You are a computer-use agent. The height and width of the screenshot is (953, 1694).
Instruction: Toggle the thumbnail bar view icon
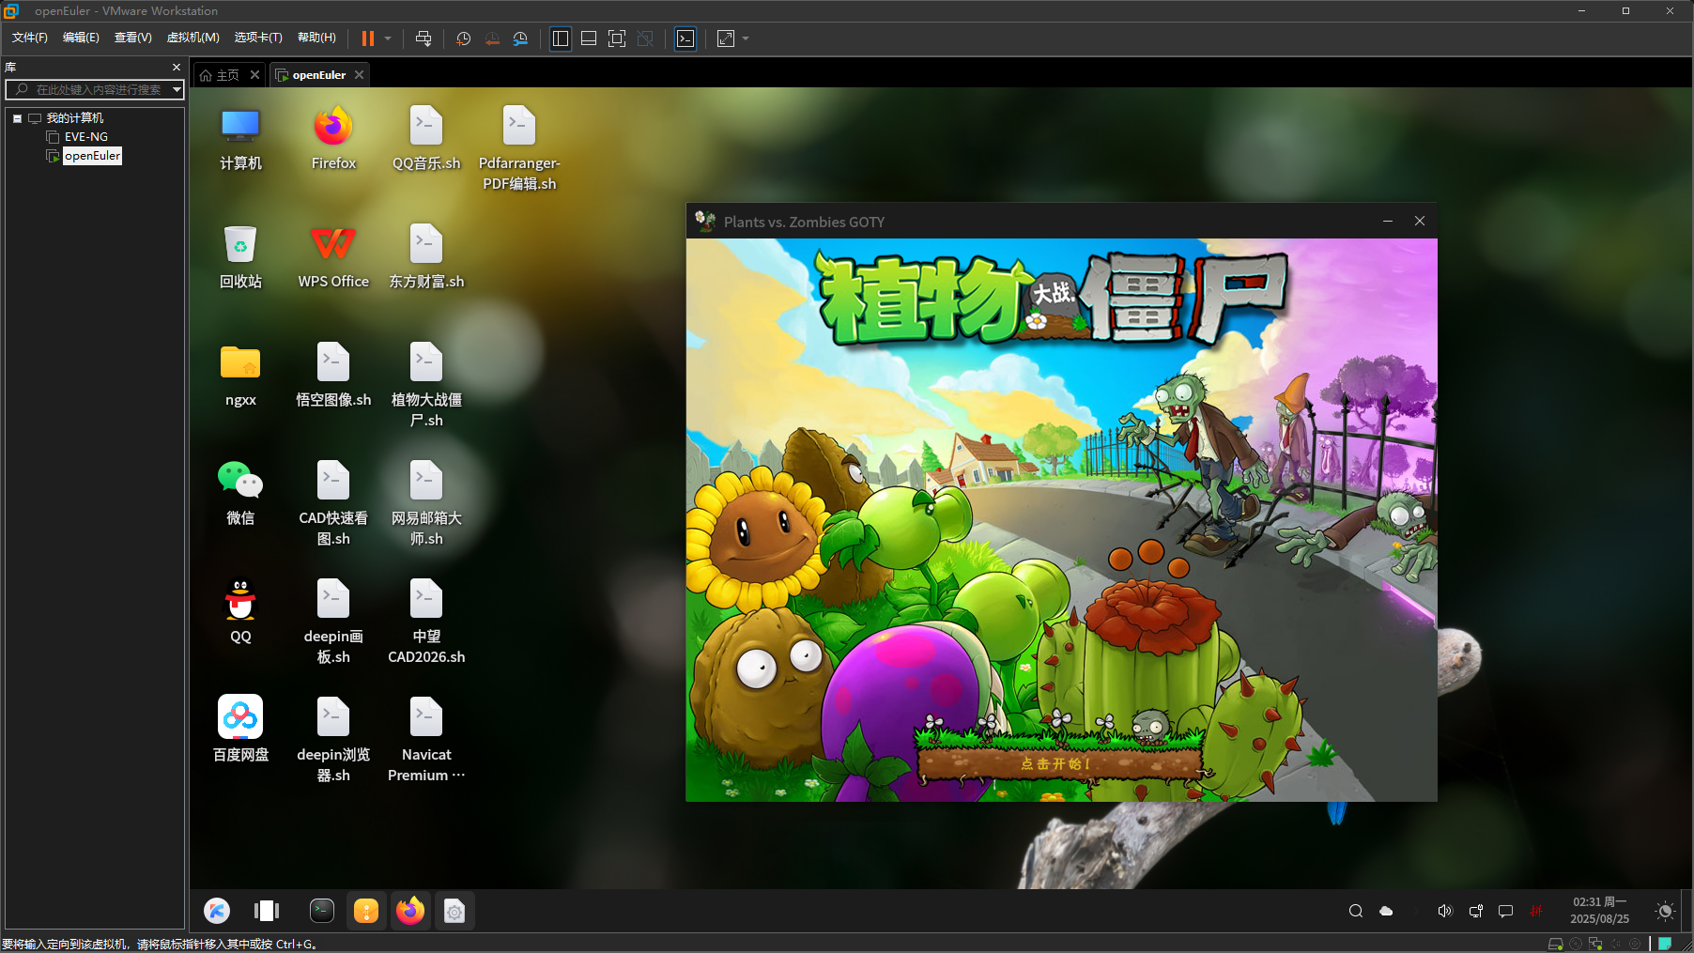589,38
